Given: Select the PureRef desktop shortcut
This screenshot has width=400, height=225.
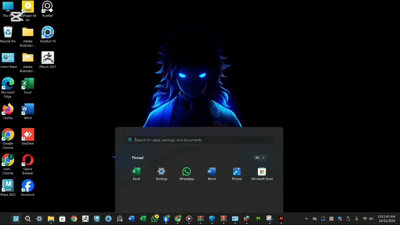Looking at the screenshot, I should point(47,9).
